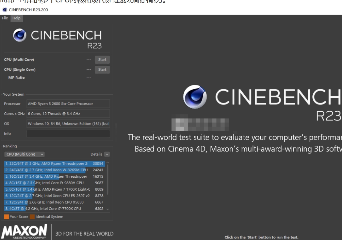The image size is (342, 240).
Task: Start the CPU (Single Core) test
Action: coord(102,69)
